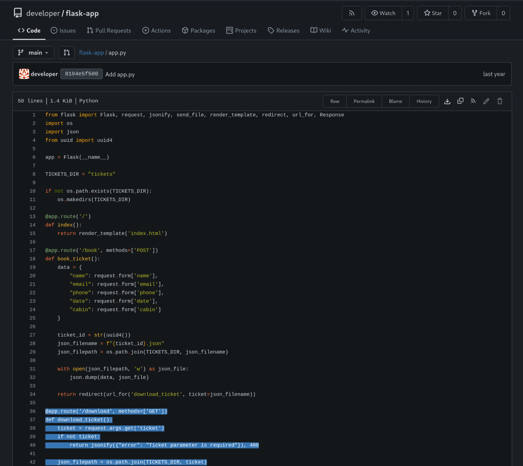Select line number 1

coord(34,115)
